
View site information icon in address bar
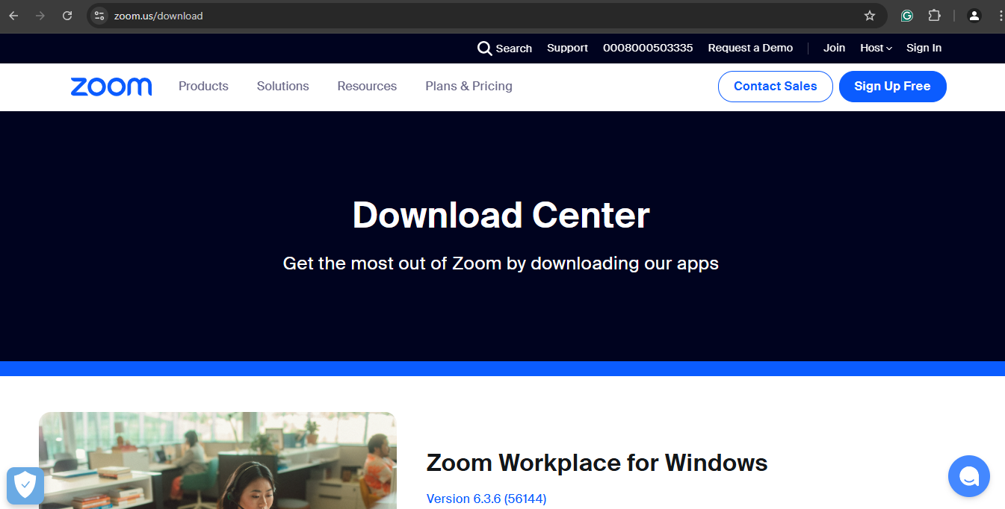click(99, 16)
